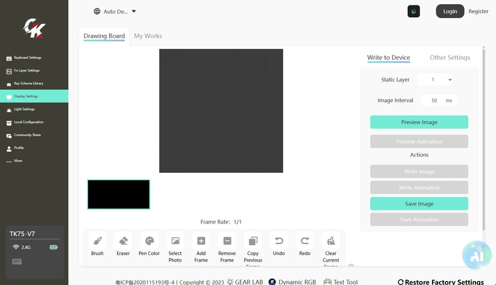Click the Add Frame icon
Screen dimensions: 496x285
[x=201, y=242]
